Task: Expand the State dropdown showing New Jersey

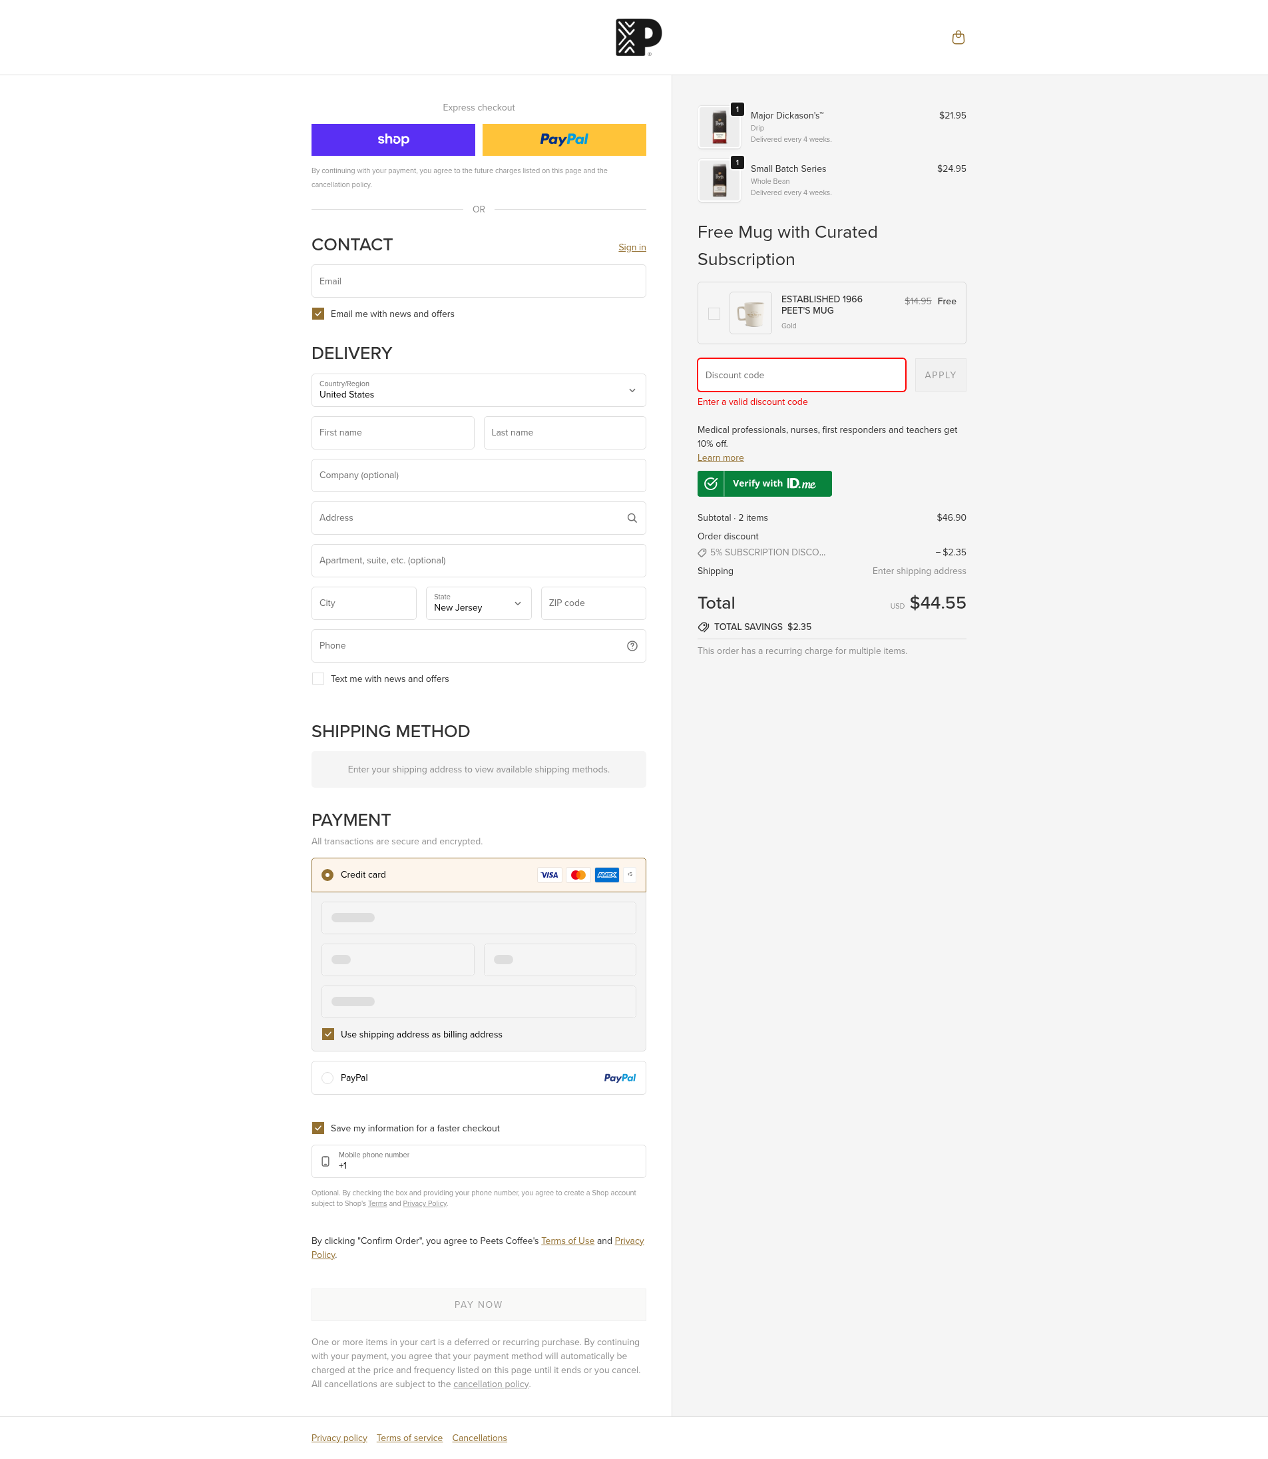Action: (x=479, y=603)
